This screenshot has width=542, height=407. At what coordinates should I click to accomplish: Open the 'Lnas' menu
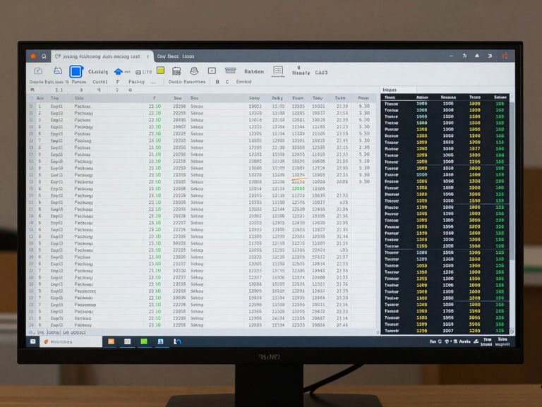(x=188, y=56)
